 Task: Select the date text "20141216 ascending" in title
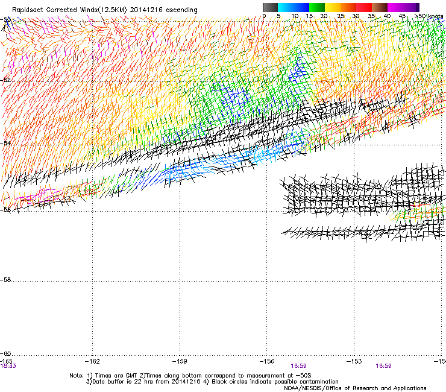163,10
